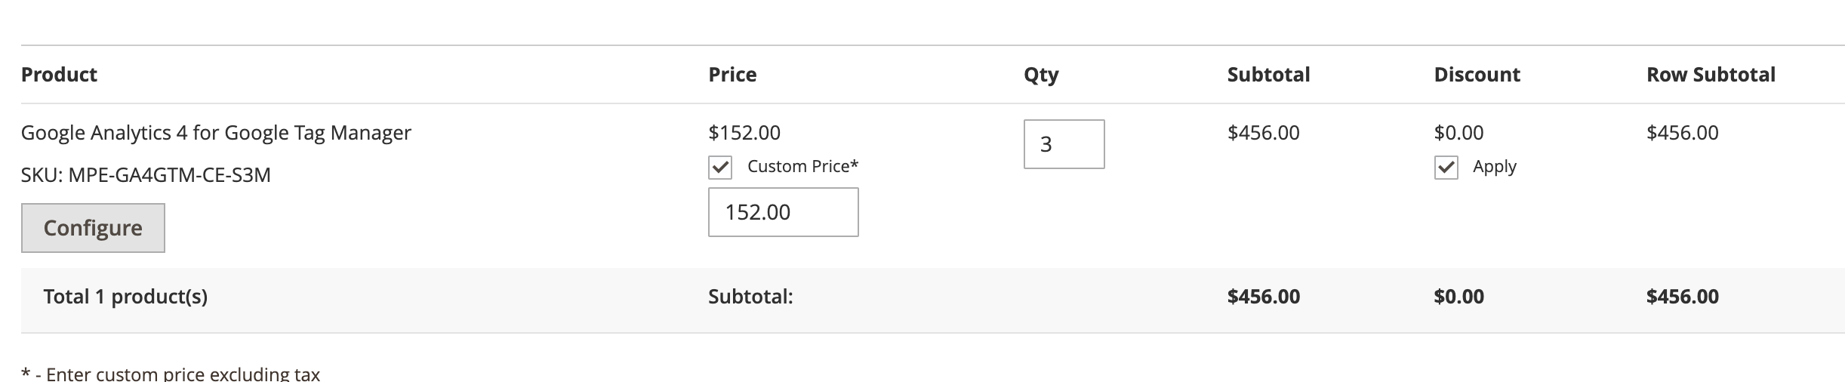Click the Custom Price* label

pyautogui.click(x=802, y=167)
